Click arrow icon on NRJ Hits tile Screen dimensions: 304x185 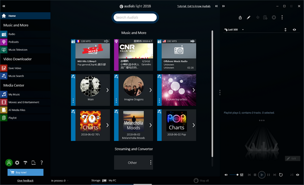click(x=106, y=41)
